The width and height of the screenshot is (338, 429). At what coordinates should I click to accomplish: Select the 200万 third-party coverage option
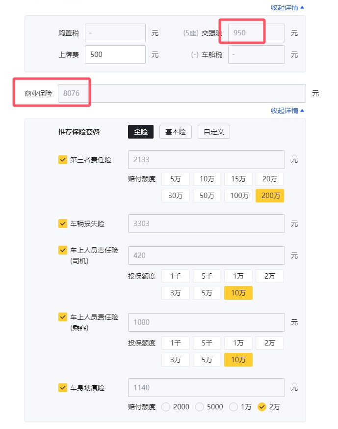pos(270,196)
